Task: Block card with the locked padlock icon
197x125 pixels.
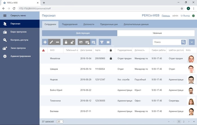Action: (66, 42)
